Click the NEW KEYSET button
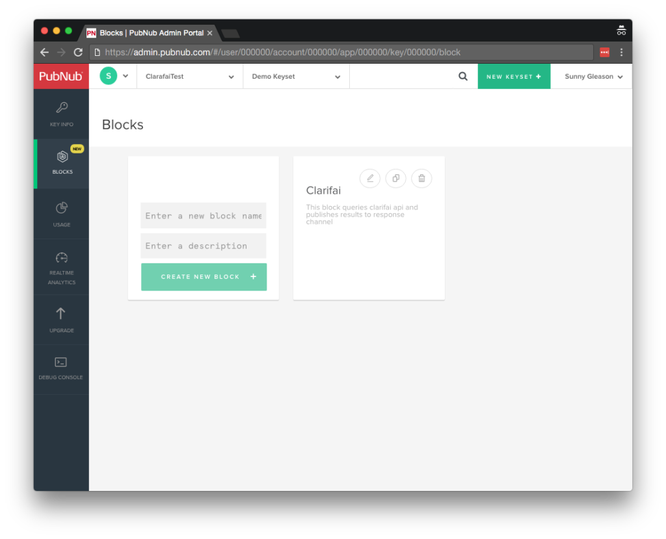This screenshot has height=539, width=666. 514,76
